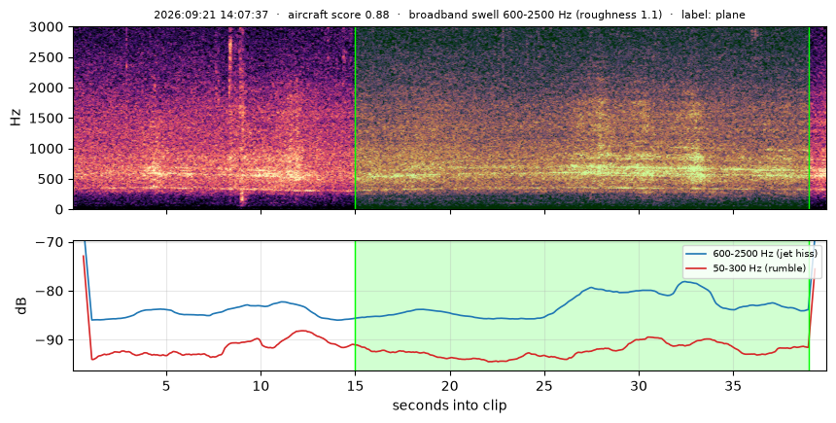This screenshot has height=423, width=836.
Task: Click the "35" tick label on time axis
Action: [733, 386]
